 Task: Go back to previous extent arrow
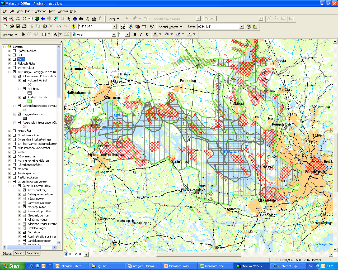43,19
